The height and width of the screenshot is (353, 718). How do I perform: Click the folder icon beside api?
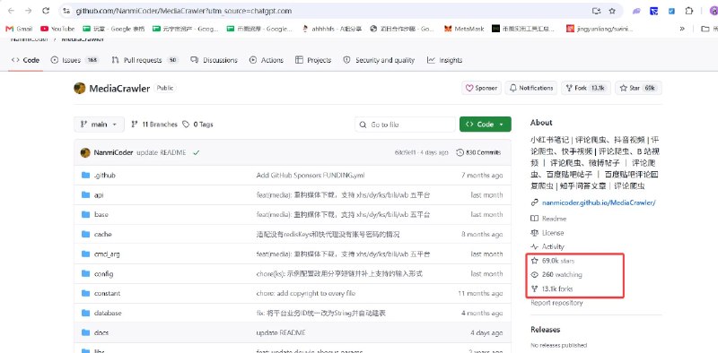85,194
